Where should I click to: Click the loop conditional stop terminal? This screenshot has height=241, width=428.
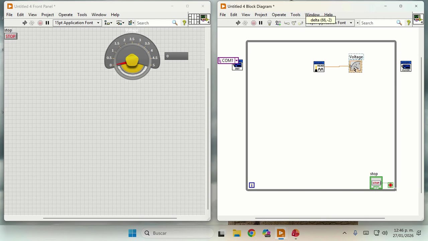pyautogui.click(x=390, y=185)
